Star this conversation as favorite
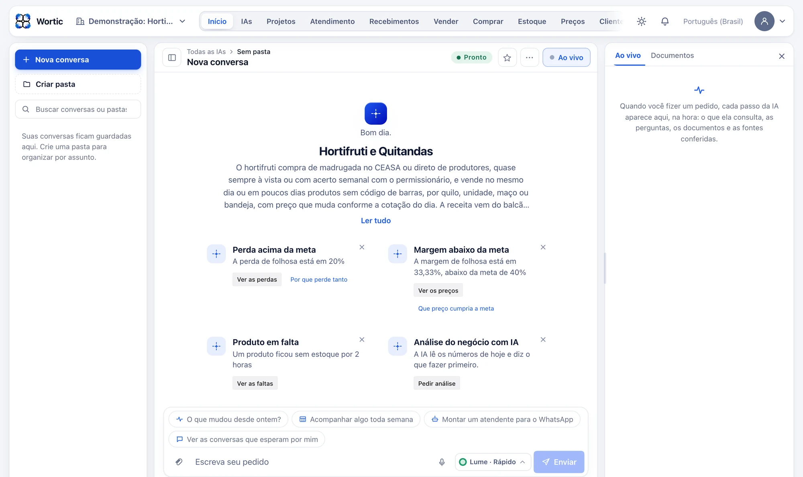Viewport: 803px width, 477px height. pyautogui.click(x=507, y=58)
